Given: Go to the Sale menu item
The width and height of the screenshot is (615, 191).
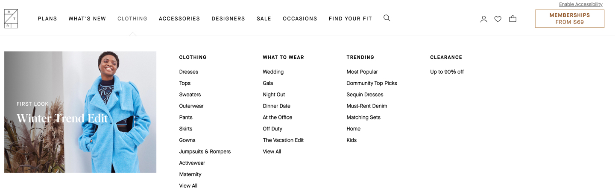Looking at the screenshot, I should pyautogui.click(x=264, y=19).
